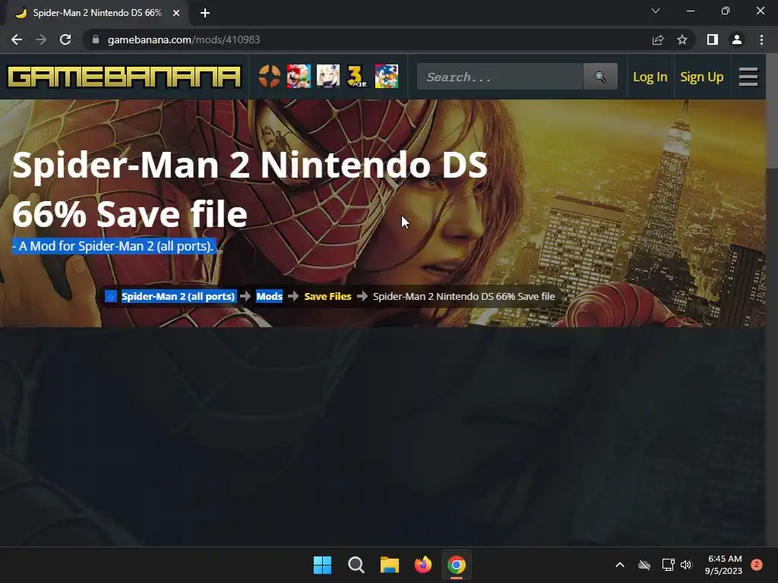The height and width of the screenshot is (583, 778).
Task: Open a new browser tab
Action: 205,13
